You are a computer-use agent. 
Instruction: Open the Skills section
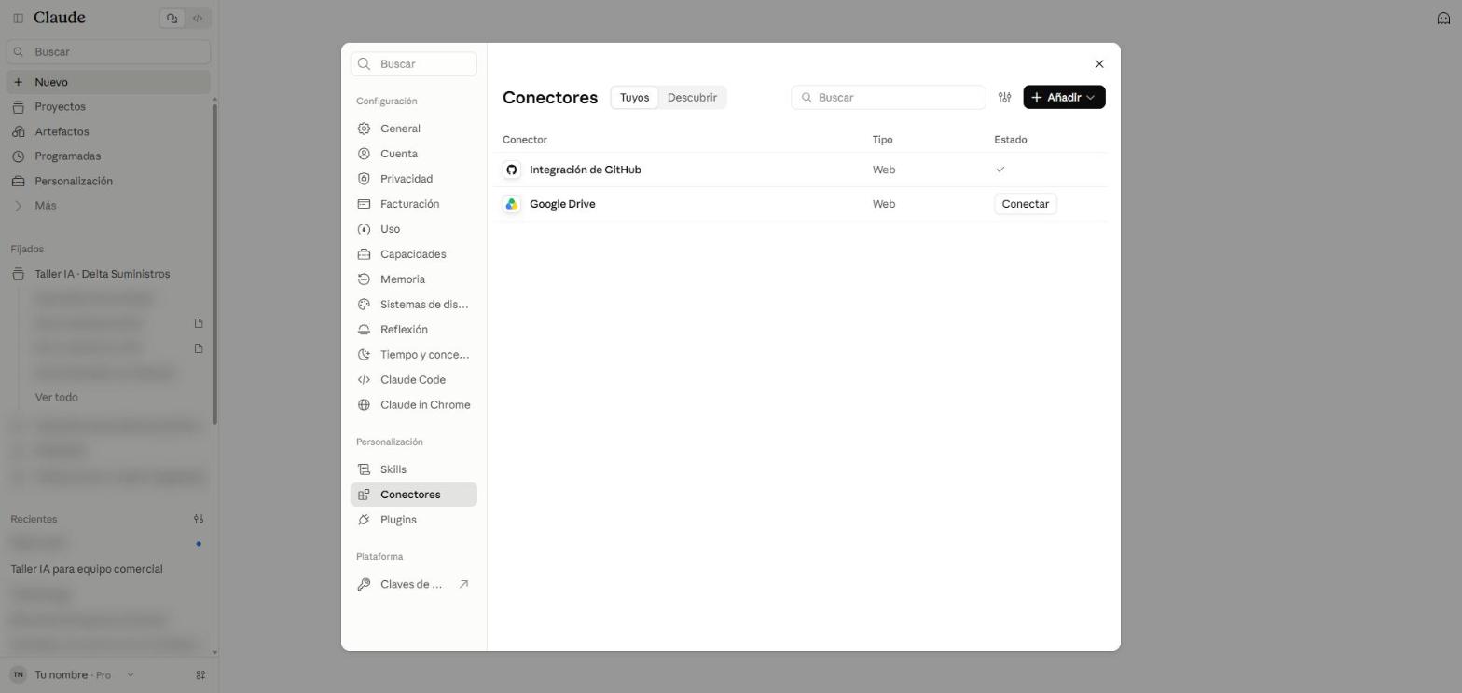tap(413, 469)
